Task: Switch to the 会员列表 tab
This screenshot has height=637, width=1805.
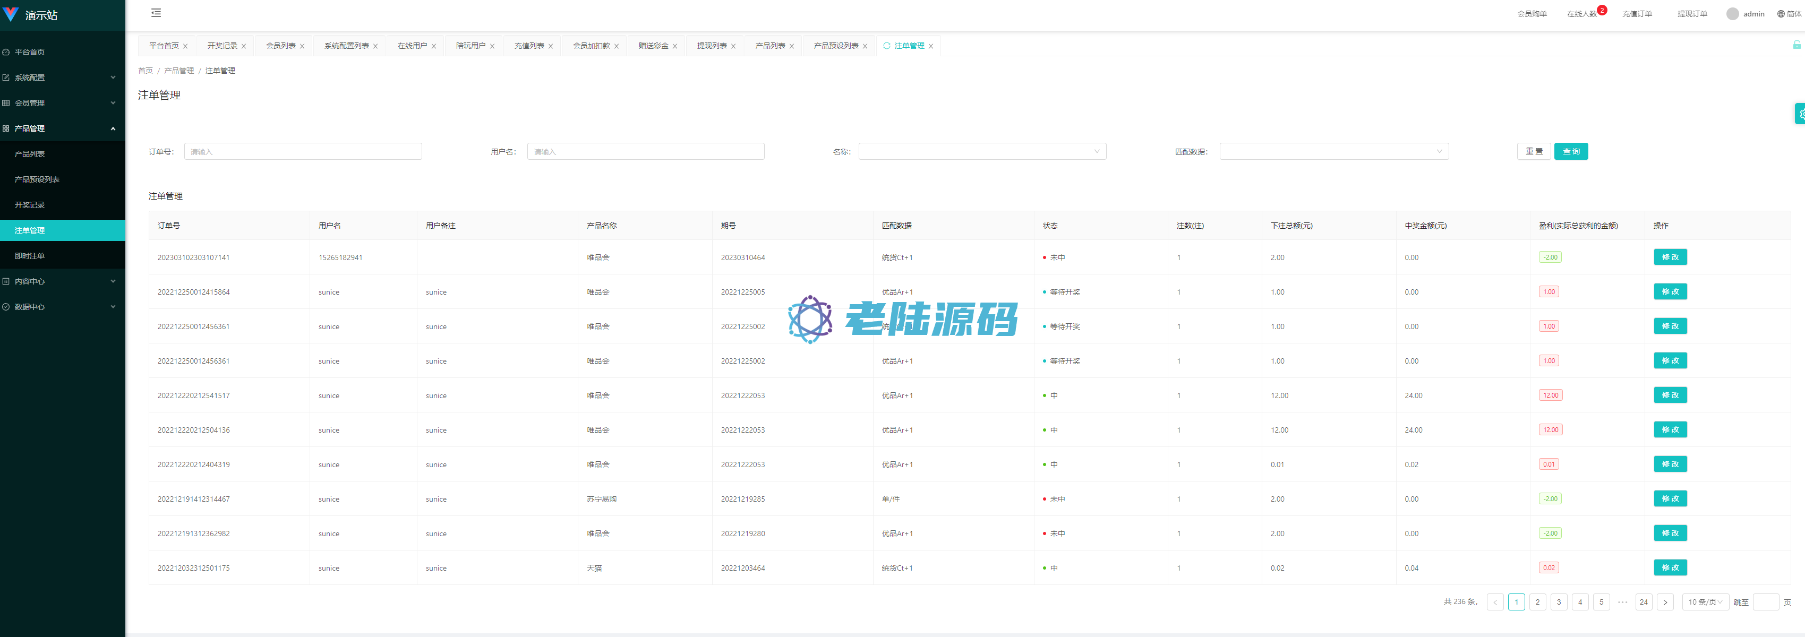Action: tap(280, 46)
